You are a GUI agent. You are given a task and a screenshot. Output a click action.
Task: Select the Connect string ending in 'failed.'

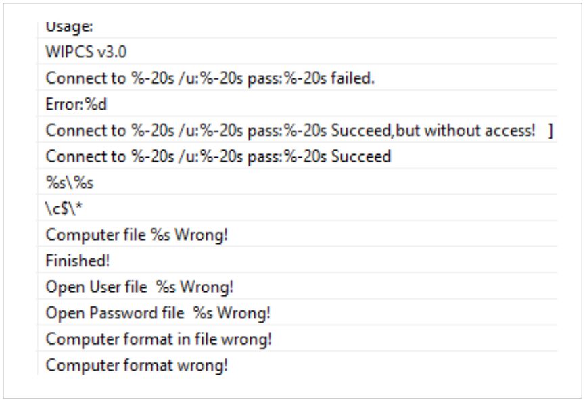(x=210, y=79)
